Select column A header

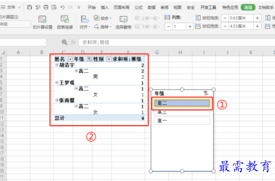pyautogui.click(x=18, y=52)
